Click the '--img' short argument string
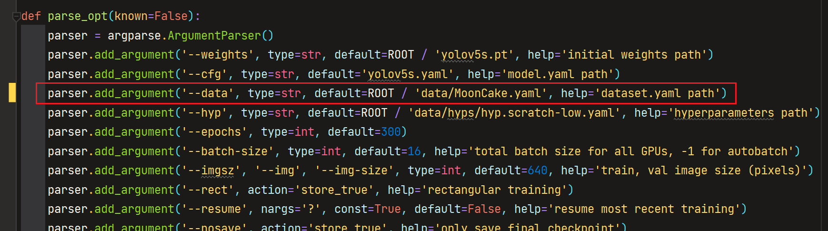This screenshot has height=231, width=828. (x=278, y=171)
